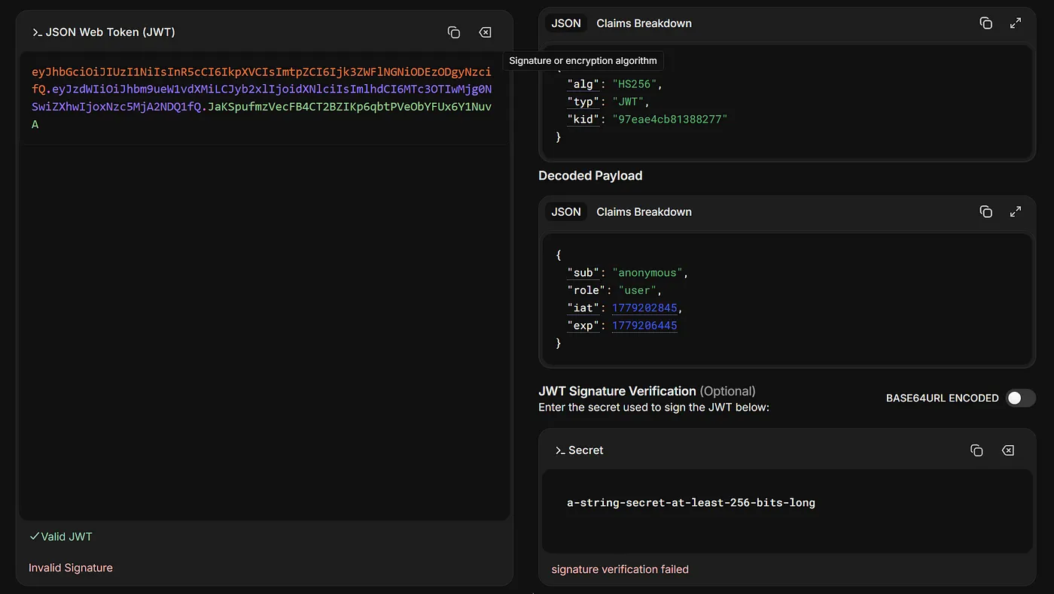Click the "exp" claim key
The image size is (1054, 594).
583,326
